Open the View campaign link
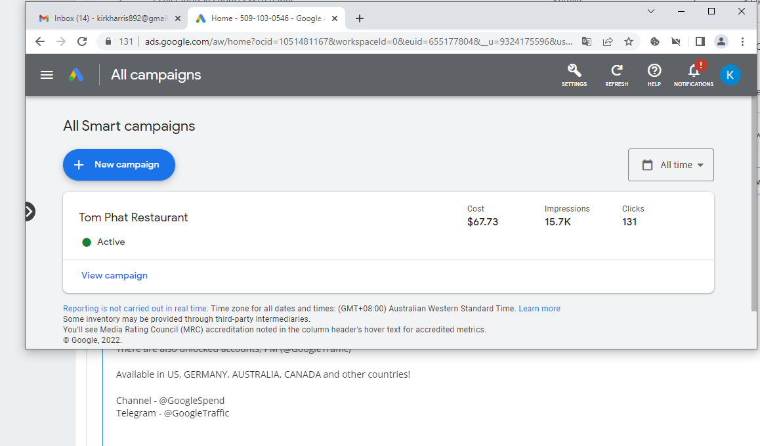 (114, 275)
